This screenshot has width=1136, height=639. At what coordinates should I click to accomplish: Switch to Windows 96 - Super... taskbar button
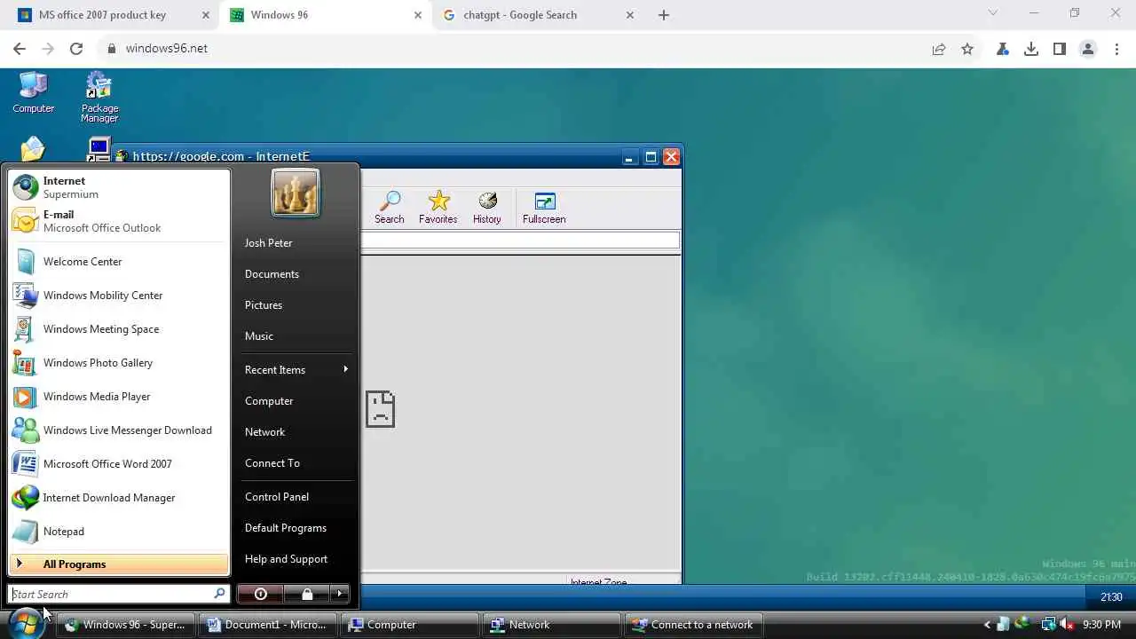click(125, 625)
